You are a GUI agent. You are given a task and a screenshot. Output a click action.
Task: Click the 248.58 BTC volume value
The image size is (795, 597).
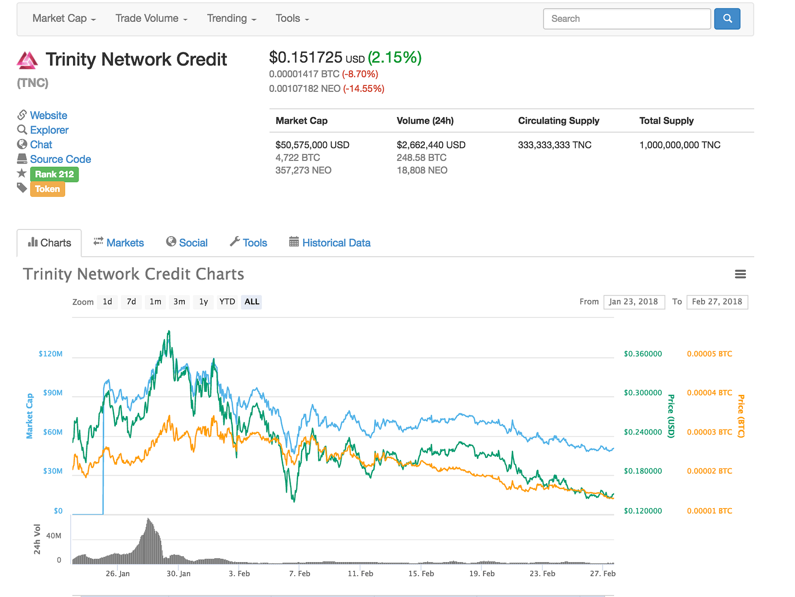pos(422,158)
